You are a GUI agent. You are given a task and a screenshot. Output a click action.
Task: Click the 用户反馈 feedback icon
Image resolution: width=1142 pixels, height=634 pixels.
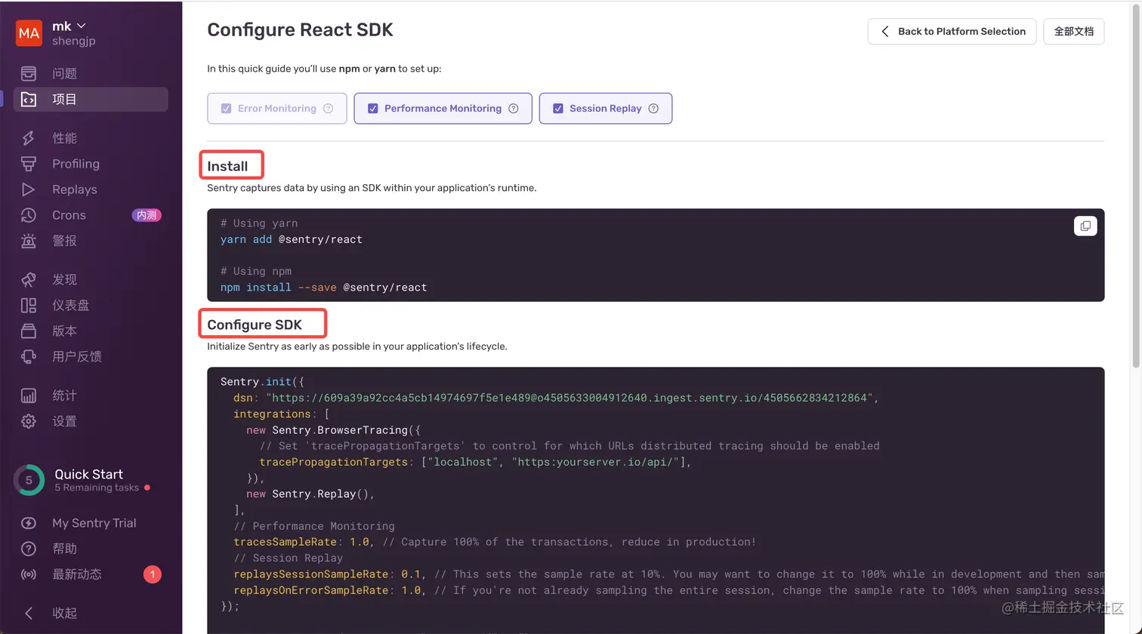click(29, 356)
